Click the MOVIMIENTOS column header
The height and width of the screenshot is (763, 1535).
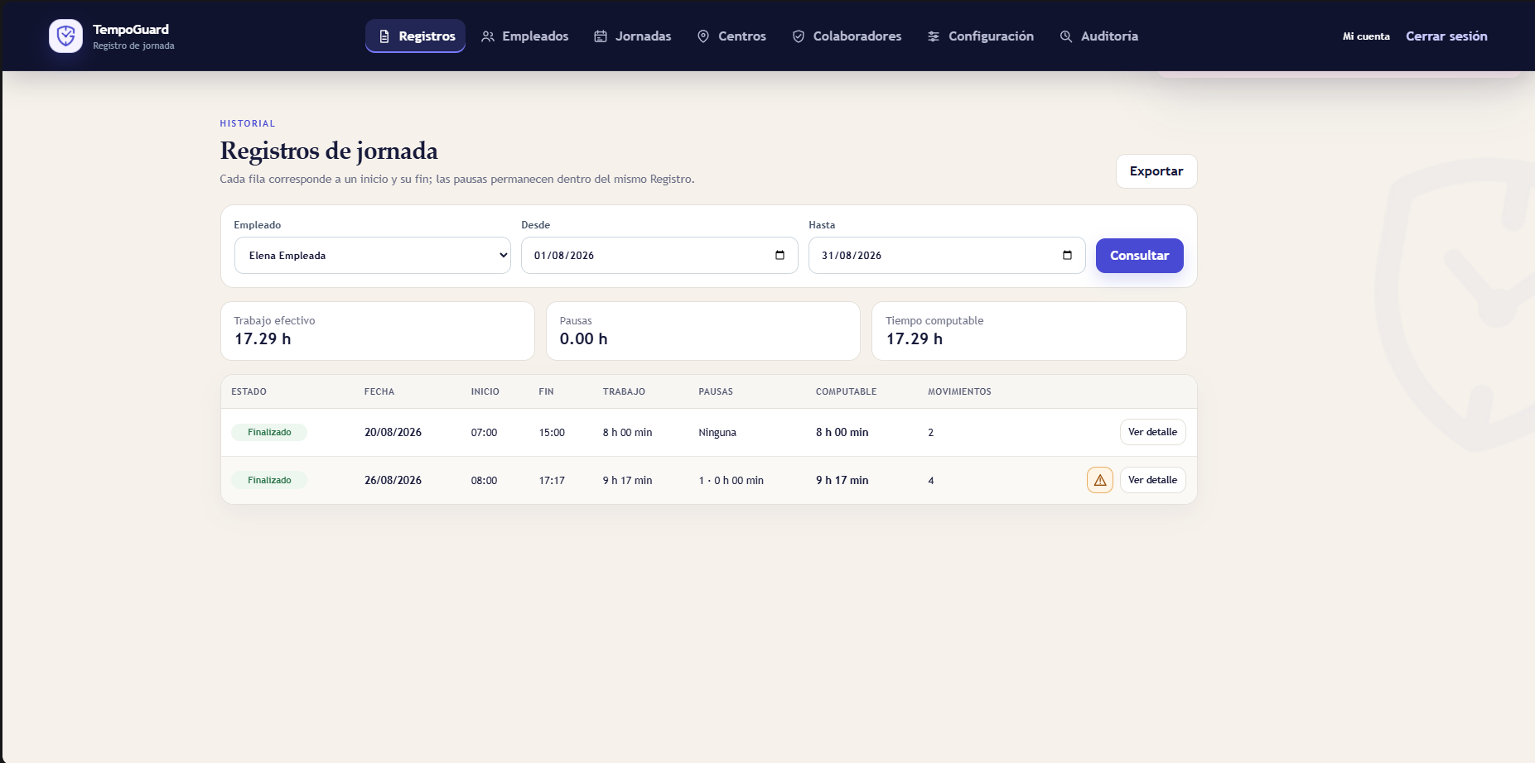(959, 391)
